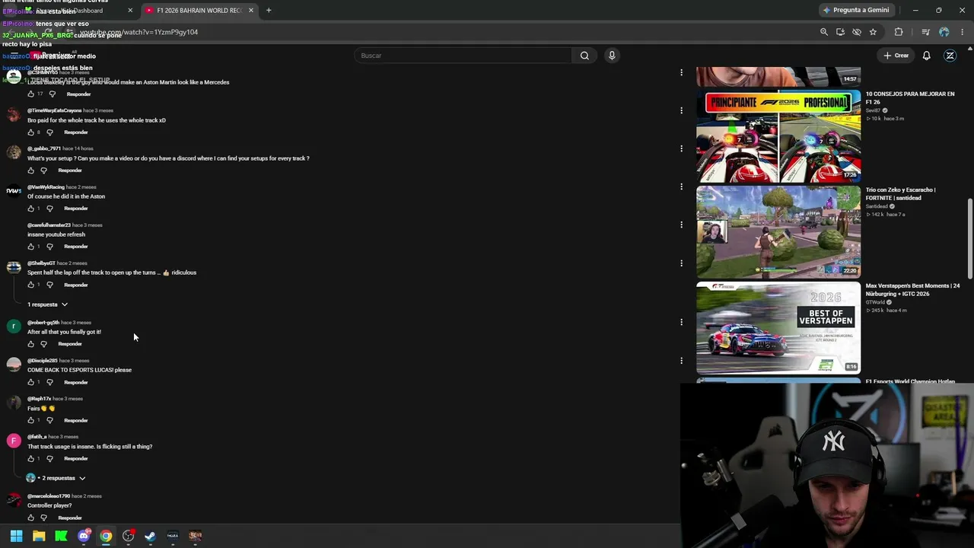
Task: Like the 'After all that you finally got it!' comment
Action: 30,344
